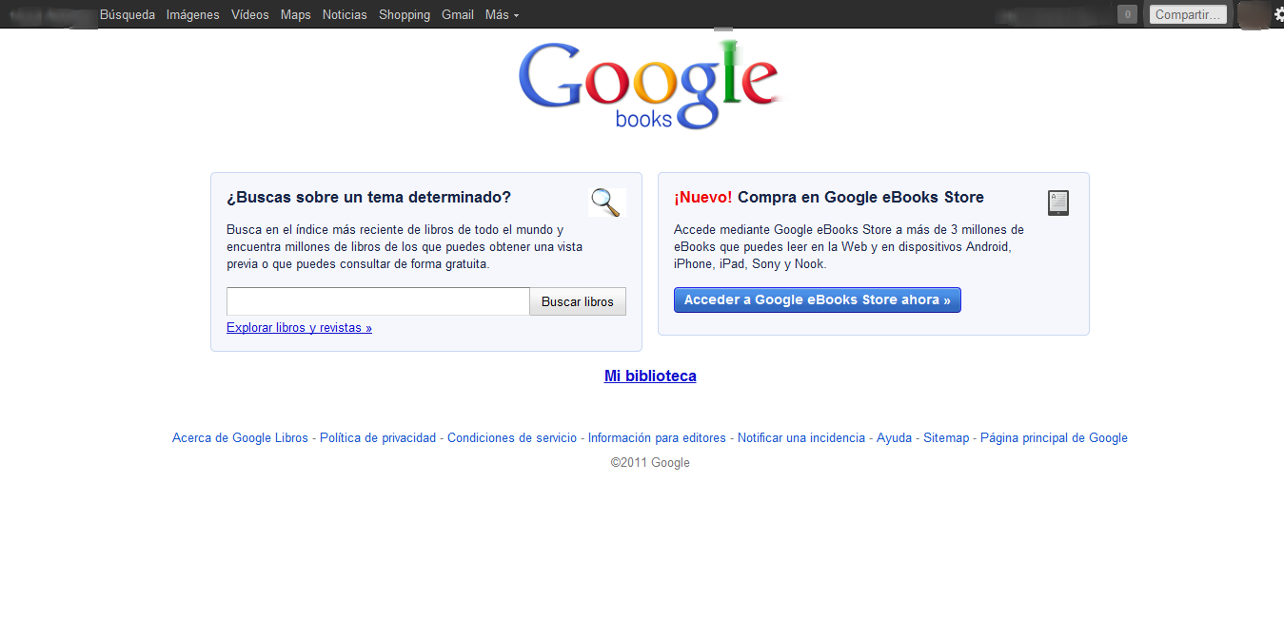Open the settings gear at top right
Image resolution: width=1284 pixels, height=618 pixels.
click(1277, 13)
